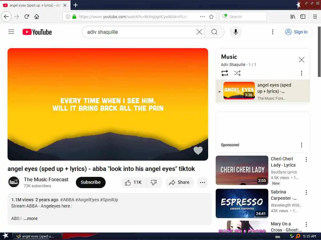Expand description with ...more
Viewport: 321px width, 240px height.
[30, 218]
